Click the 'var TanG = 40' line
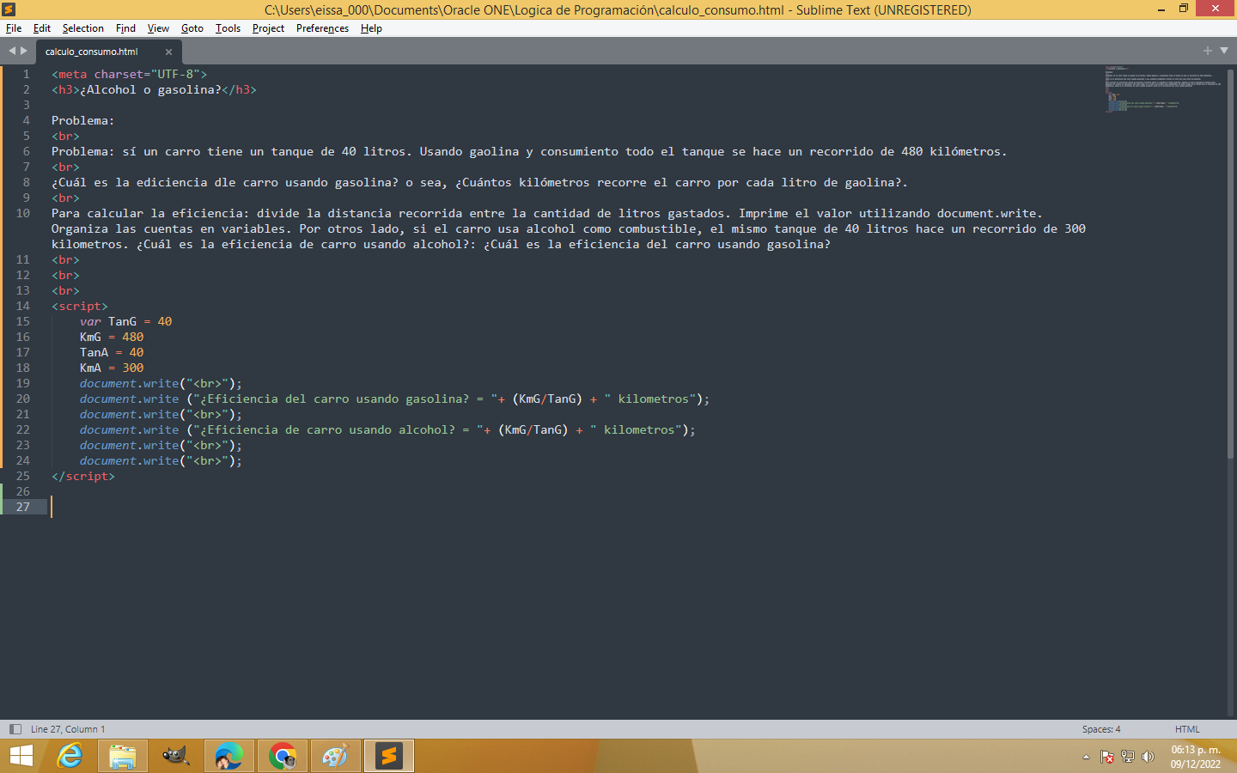This screenshot has height=773, width=1237. (125, 321)
